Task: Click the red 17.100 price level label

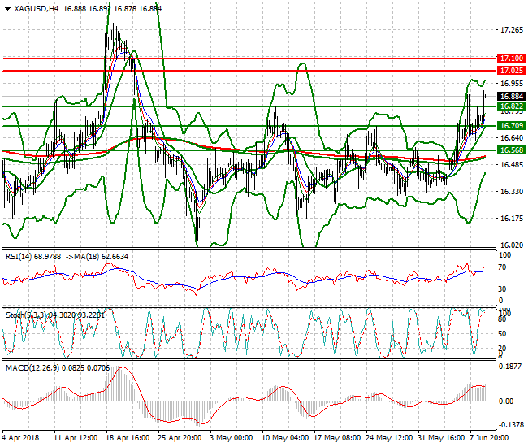Action: (512, 59)
